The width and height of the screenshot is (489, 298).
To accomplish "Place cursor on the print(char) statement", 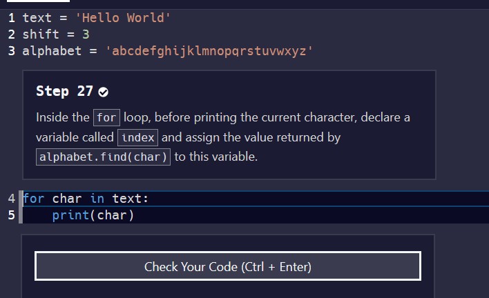I will [x=93, y=215].
